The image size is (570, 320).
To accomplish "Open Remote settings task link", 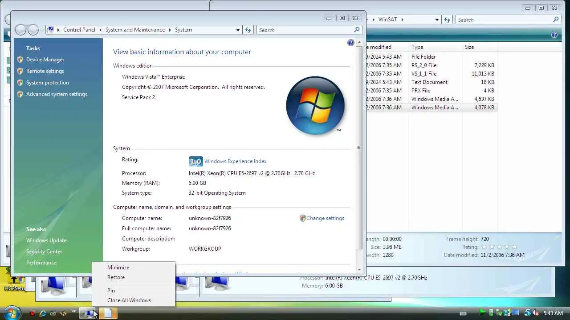I will click(x=45, y=71).
